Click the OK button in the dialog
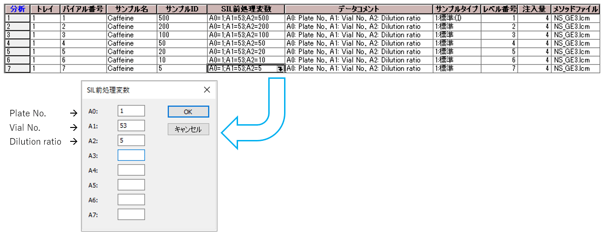Screen dimensions: 603x235 pos(188,112)
